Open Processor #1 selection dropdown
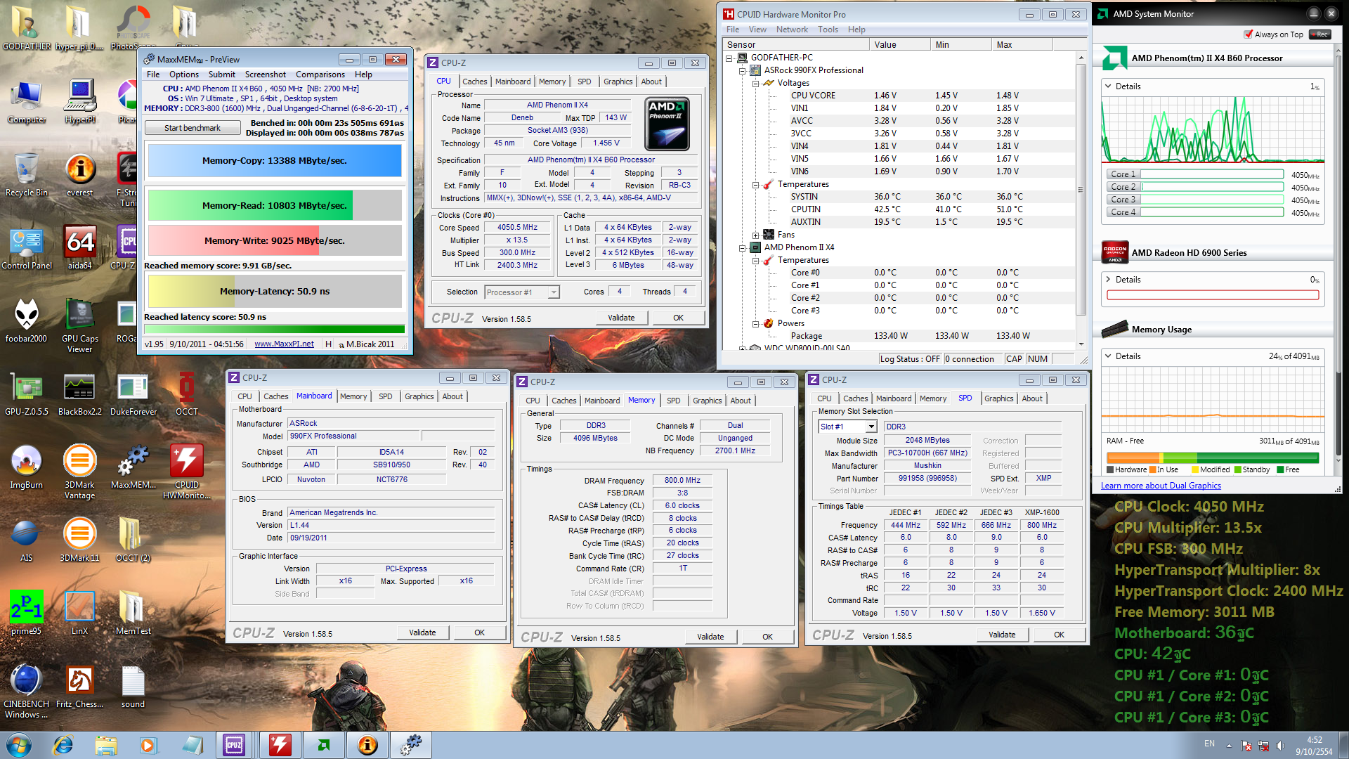Image resolution: width=1349 pixels, height=759 pixels. 554,292
